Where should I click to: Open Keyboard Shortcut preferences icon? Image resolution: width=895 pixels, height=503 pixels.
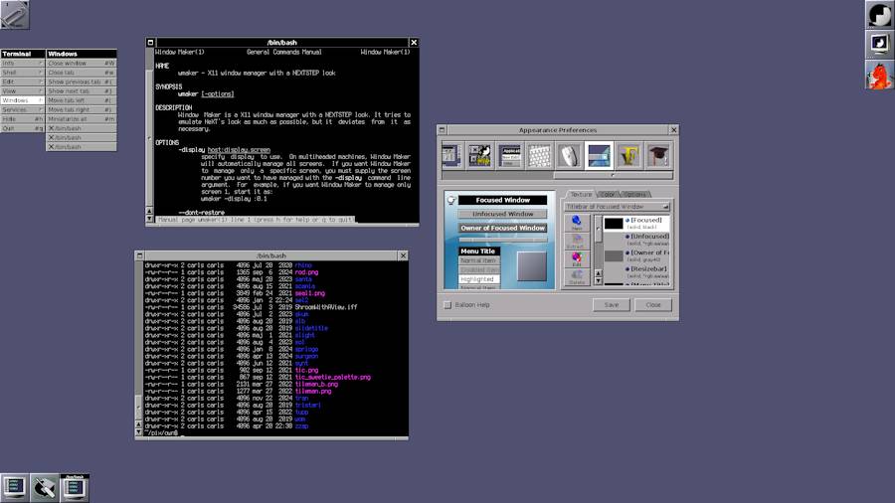539,156
